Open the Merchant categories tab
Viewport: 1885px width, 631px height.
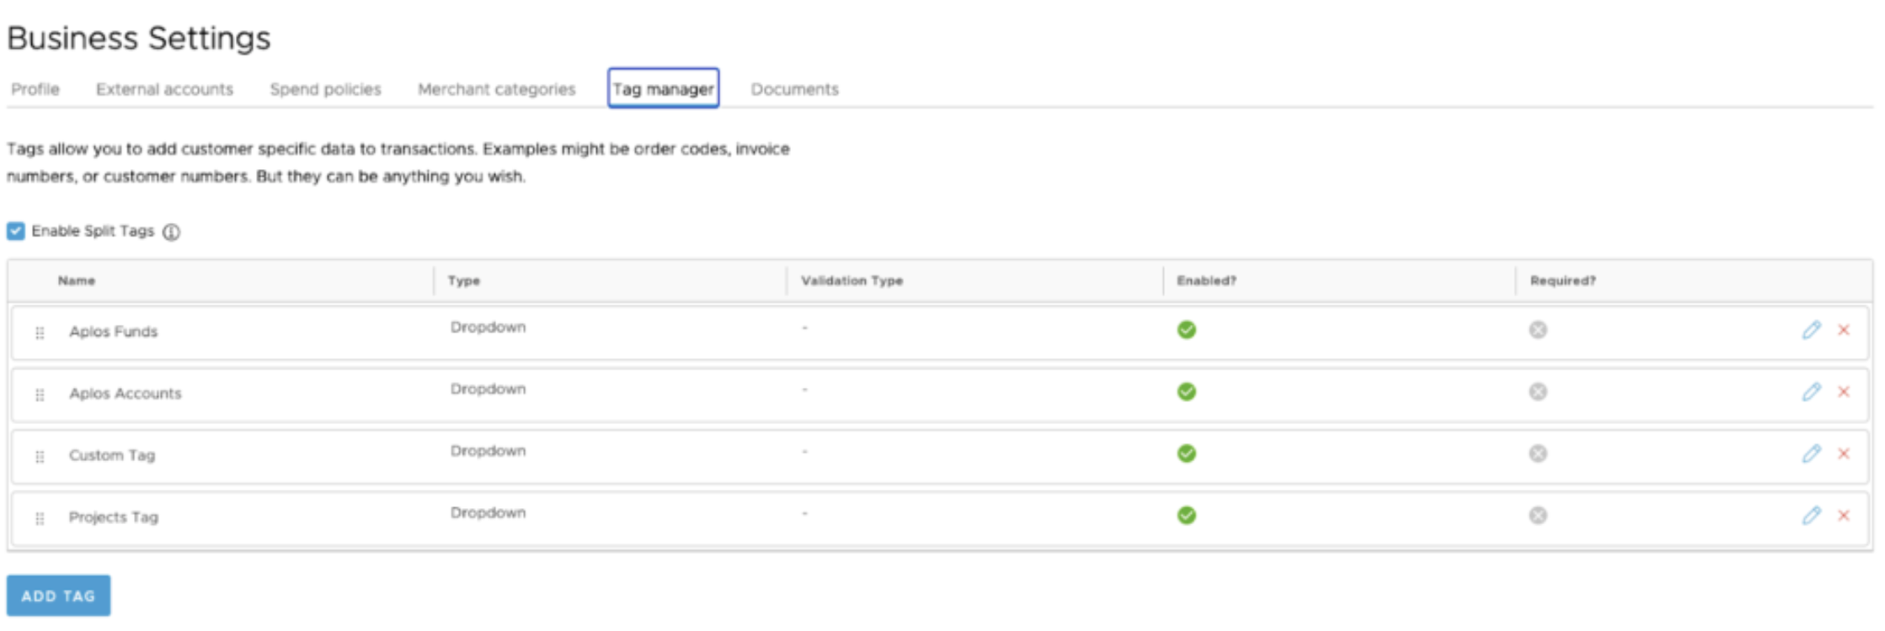click(496, 89)
